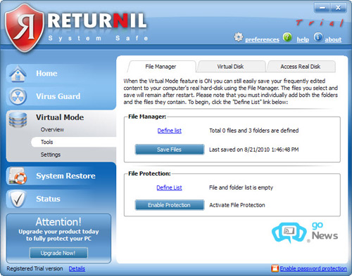Open File Manager Define list link

[170, 131]
